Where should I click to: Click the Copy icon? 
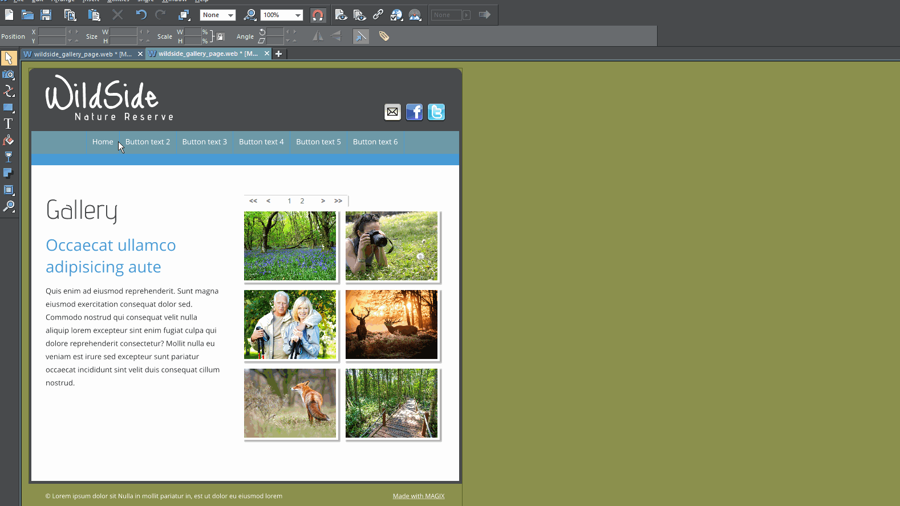click(x=70, y=15)
